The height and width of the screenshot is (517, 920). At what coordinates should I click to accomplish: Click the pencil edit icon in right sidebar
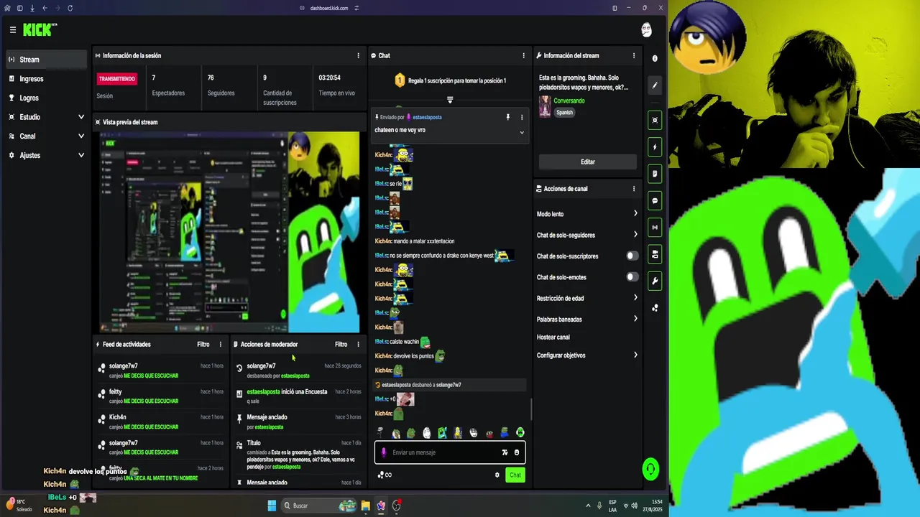(x=655, y=85)
